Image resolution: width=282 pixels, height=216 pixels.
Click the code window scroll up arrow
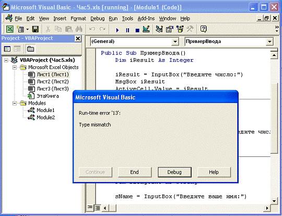click(274, 55)
